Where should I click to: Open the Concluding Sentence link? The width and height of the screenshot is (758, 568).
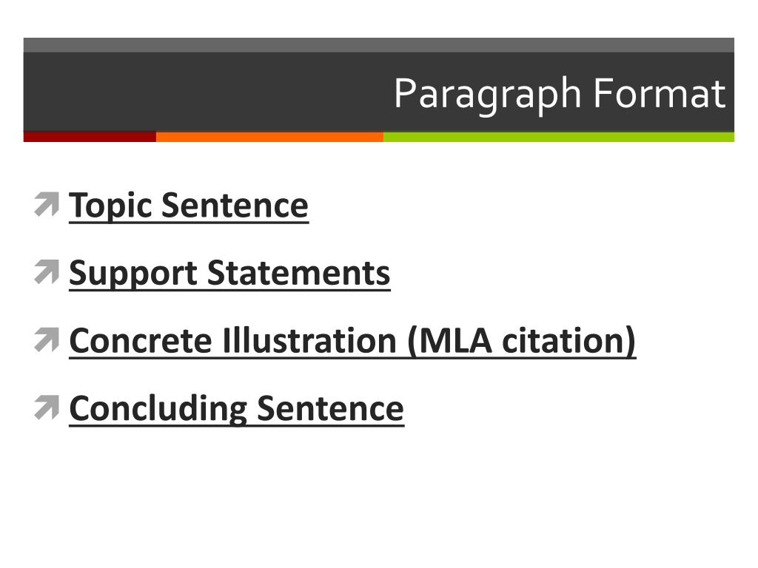pyautogui.click(x=236, y=410)
